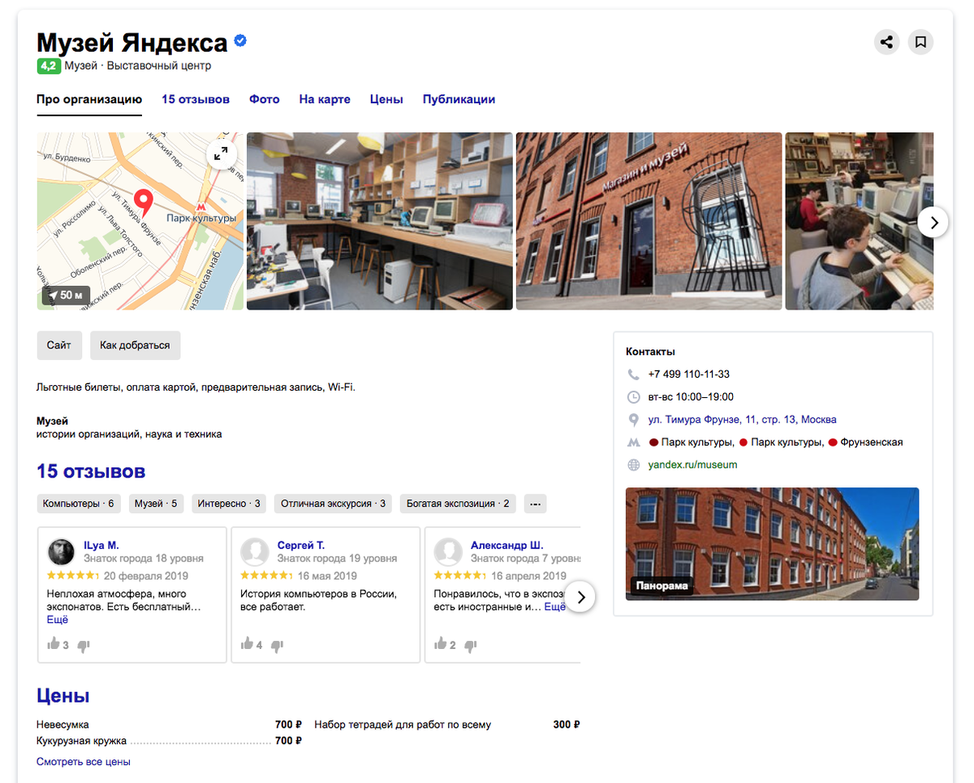974x783 pixels.
Task: Bookmark the Yandex Museum organization
Action: click(x=920, y=42)
